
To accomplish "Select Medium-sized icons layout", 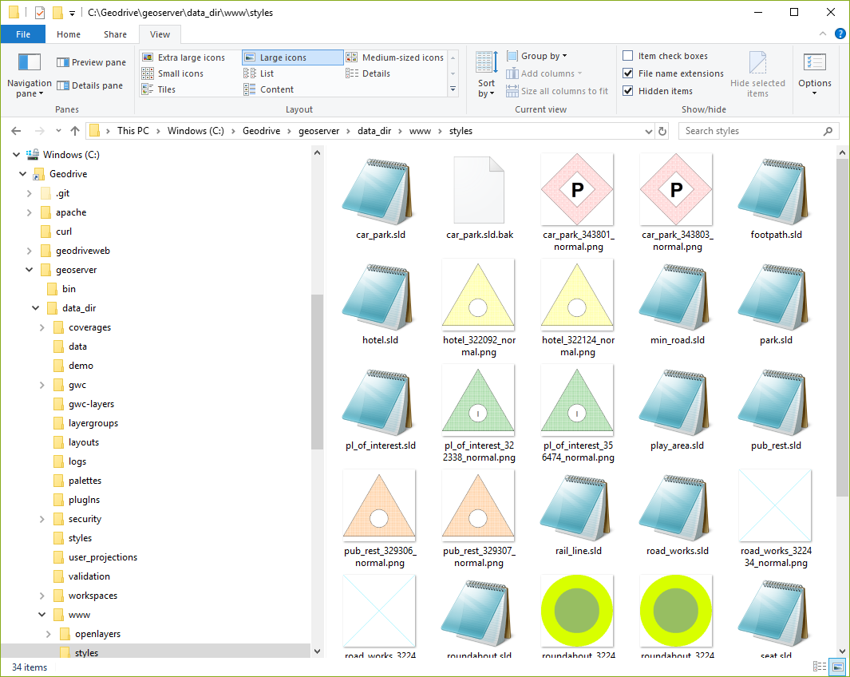I will pyautogui.click(x=395, y=57).
